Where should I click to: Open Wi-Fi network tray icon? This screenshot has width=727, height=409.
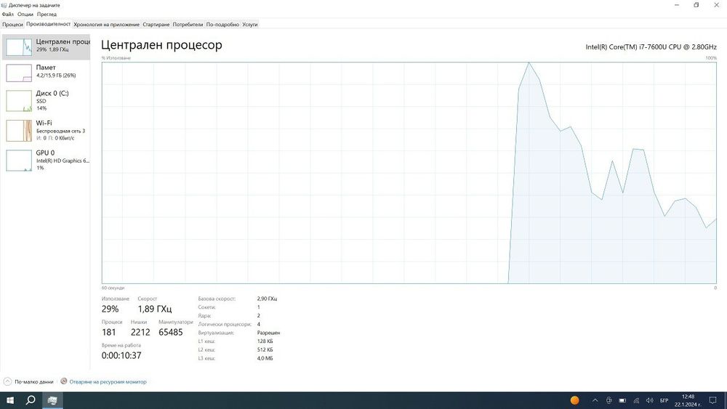[636, 400]
